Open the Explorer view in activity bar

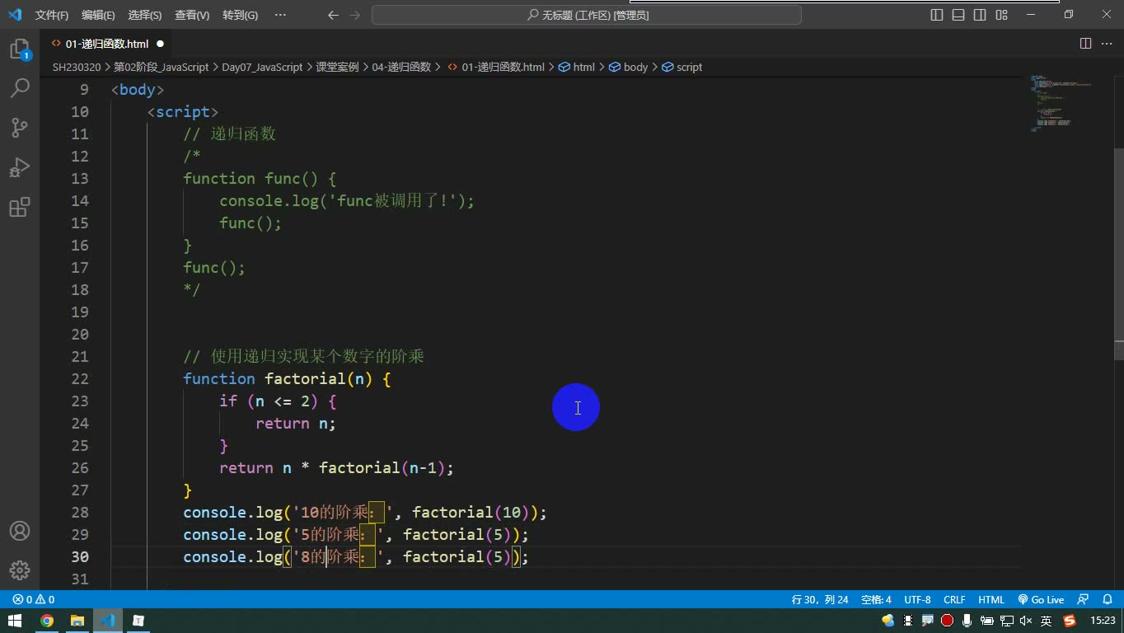(20, 49)
